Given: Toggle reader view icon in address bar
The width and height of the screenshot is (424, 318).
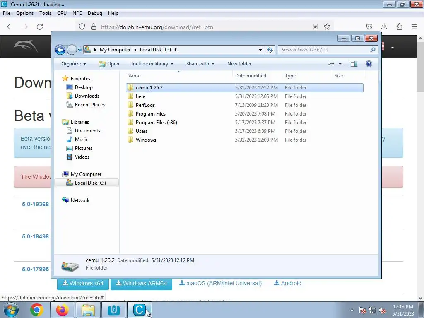Looking at the screenshot, I should 315,26.
